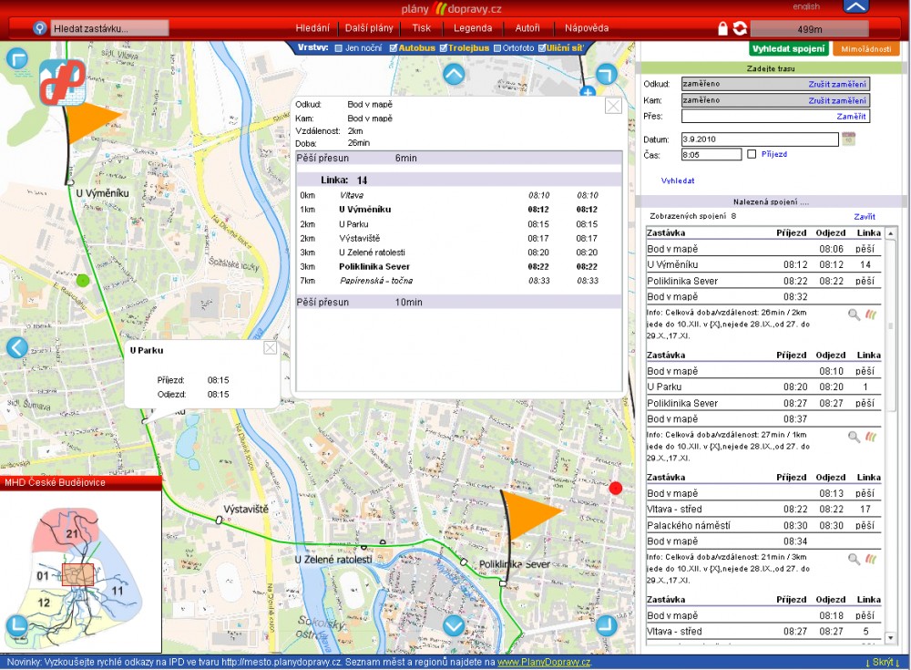
Task: Pan map left with the left arrow button
Action: pos(17,347)
